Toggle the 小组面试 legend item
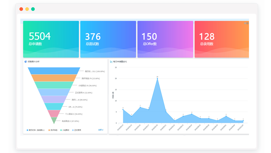Screen dimensions: 271x153 65,130
